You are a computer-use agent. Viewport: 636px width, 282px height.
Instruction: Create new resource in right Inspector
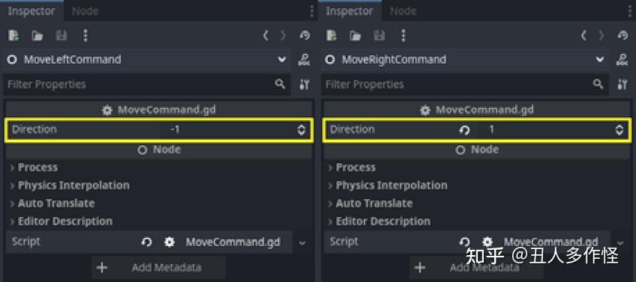pos(331,36)
